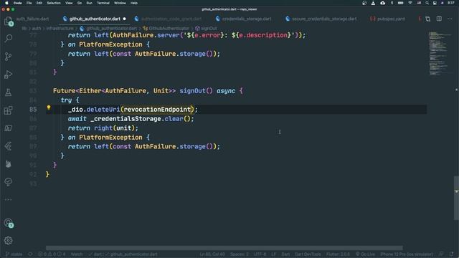
Task: Click the Go Live button
Action: pyautogui.click(x=365, y=254)
